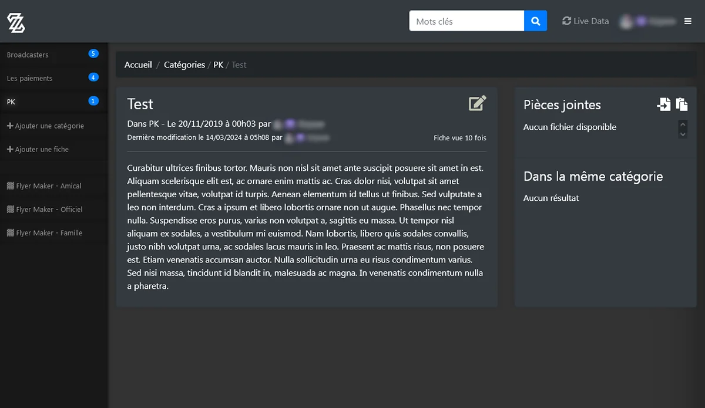705x408 pixels.
Task: Click the Z logo in the header
Action: pyautogui.click(x=16, y=23)
